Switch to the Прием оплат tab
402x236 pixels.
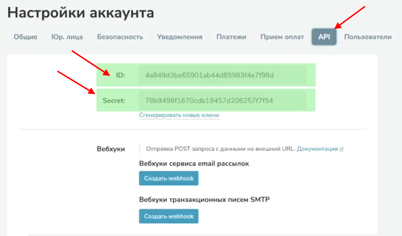(282, 37)
